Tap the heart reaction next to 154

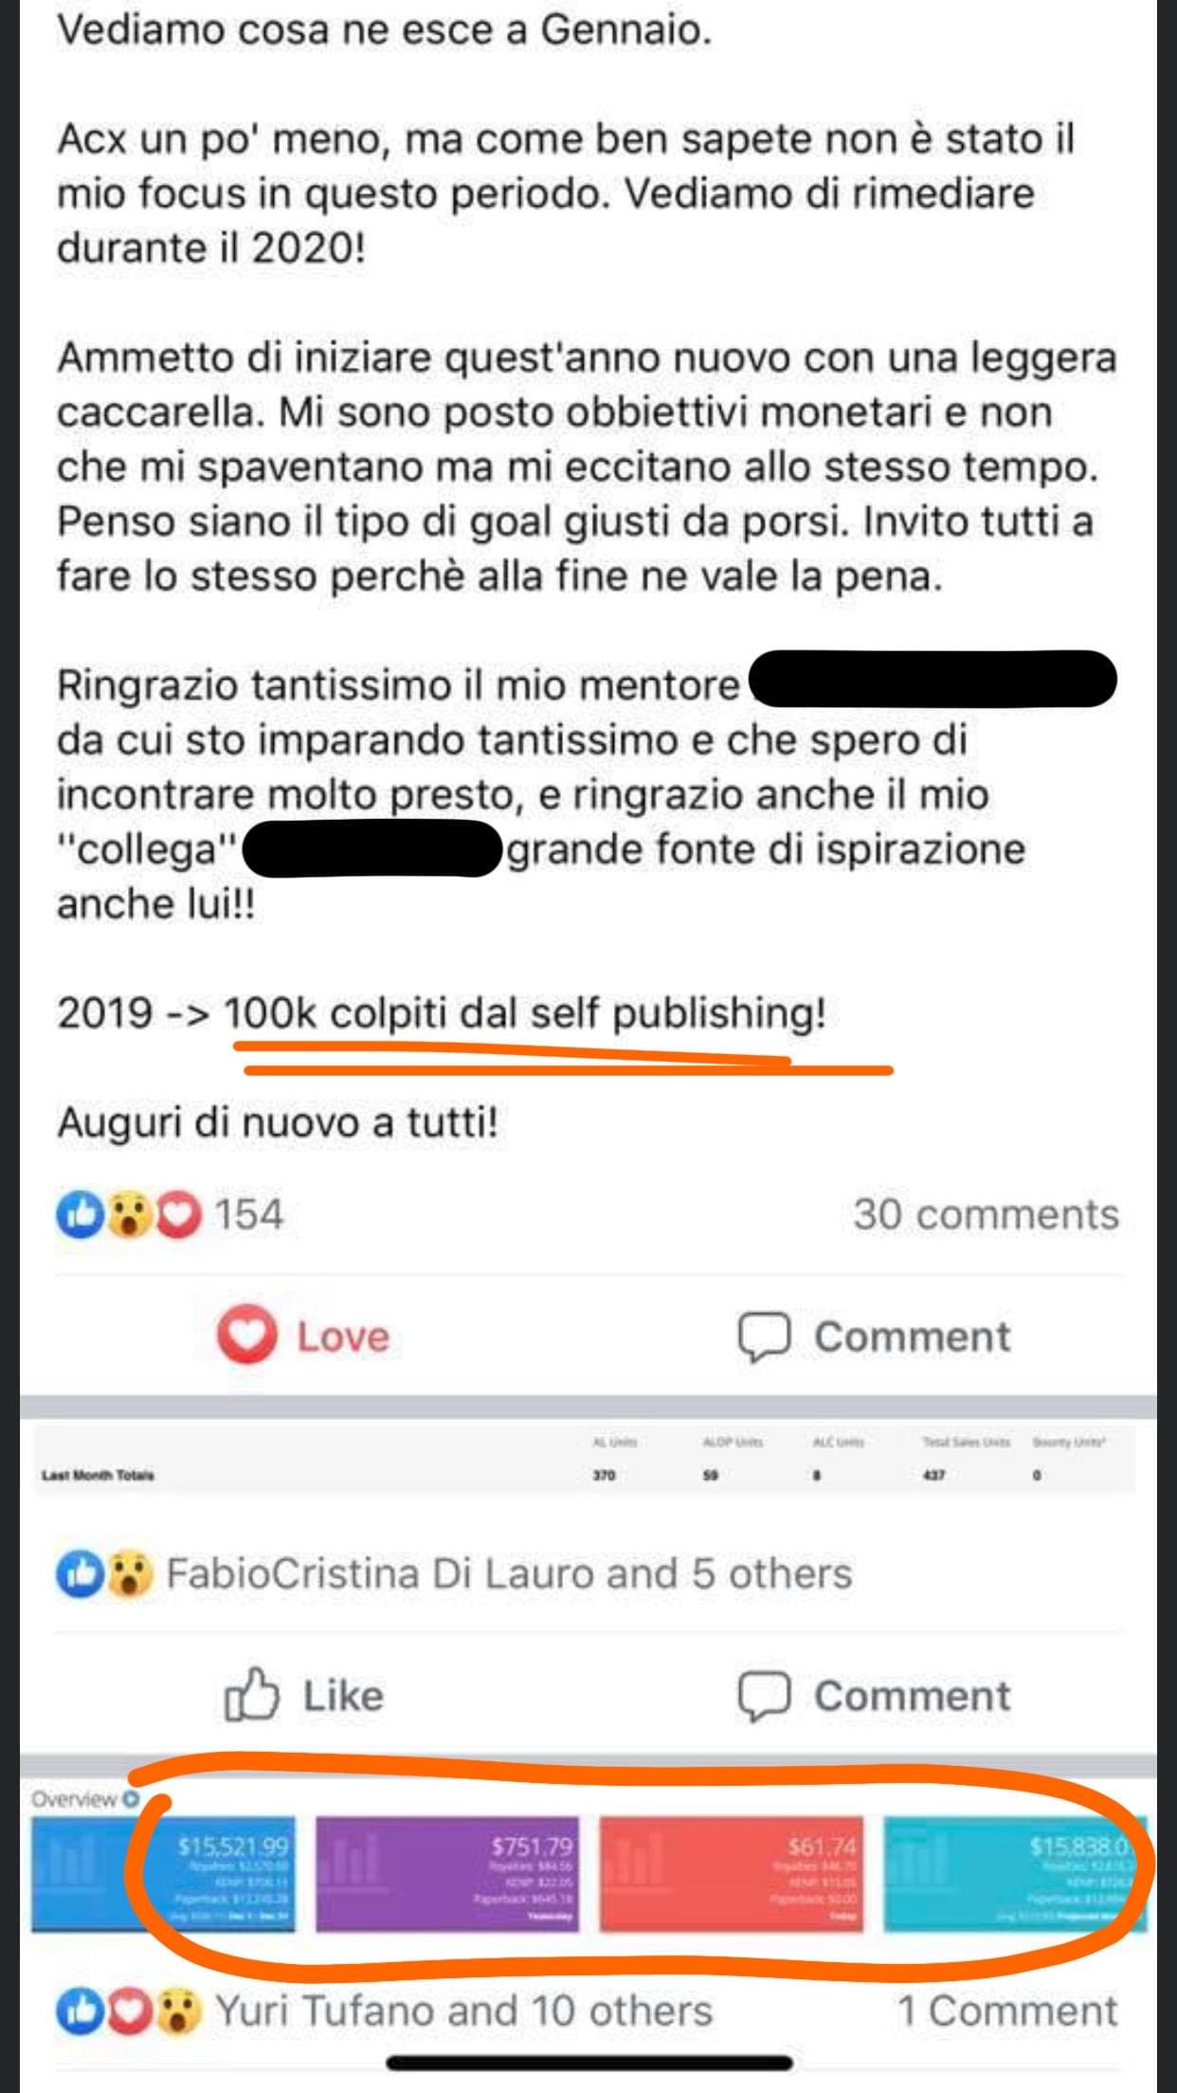point(178,1215)
